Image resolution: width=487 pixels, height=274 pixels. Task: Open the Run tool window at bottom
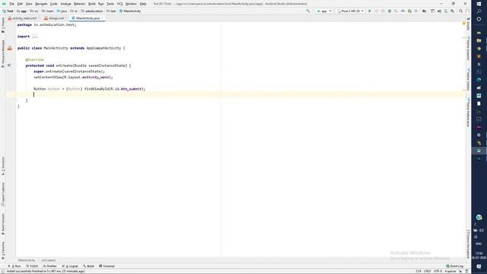click(14, 266)
